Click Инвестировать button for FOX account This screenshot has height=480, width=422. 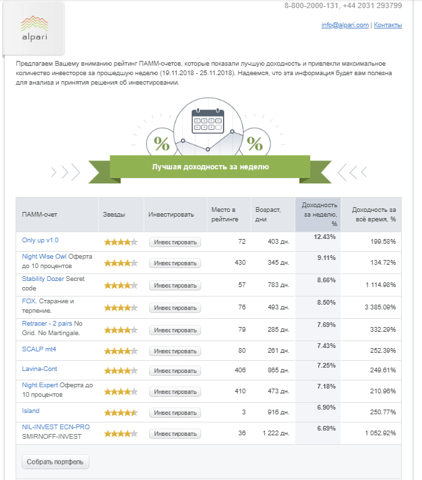[175, 307]
